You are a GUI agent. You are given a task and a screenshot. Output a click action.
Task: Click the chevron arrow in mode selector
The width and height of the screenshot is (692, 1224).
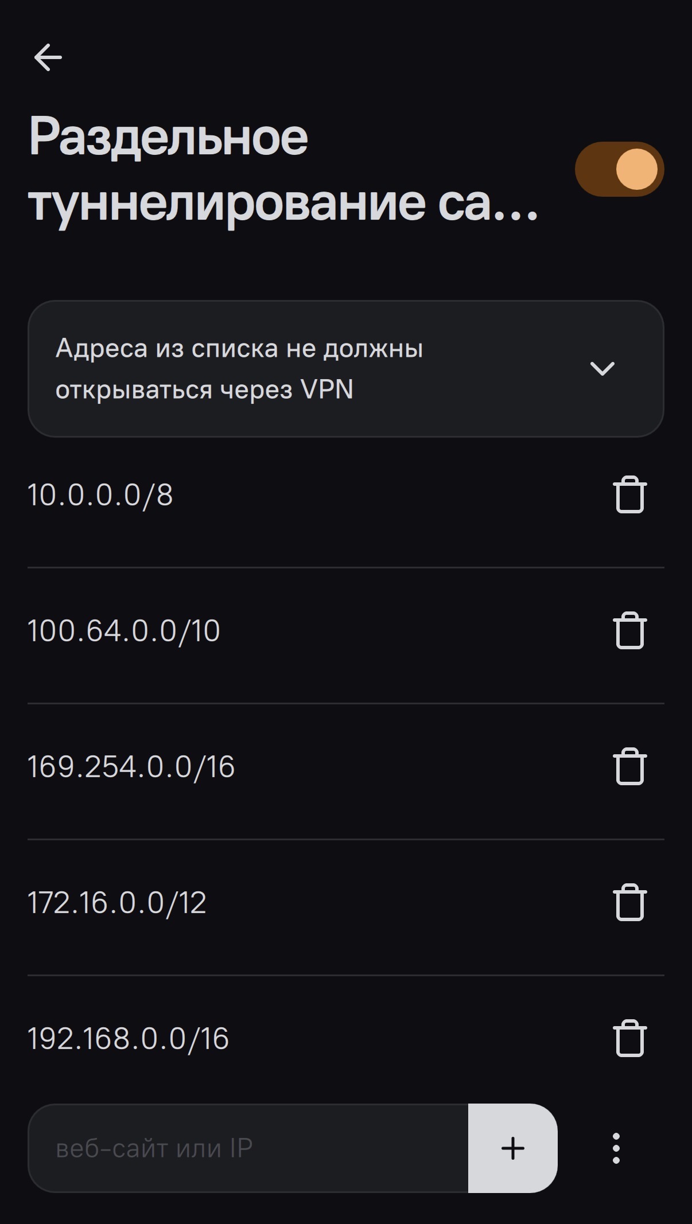(x=602, y=368)
